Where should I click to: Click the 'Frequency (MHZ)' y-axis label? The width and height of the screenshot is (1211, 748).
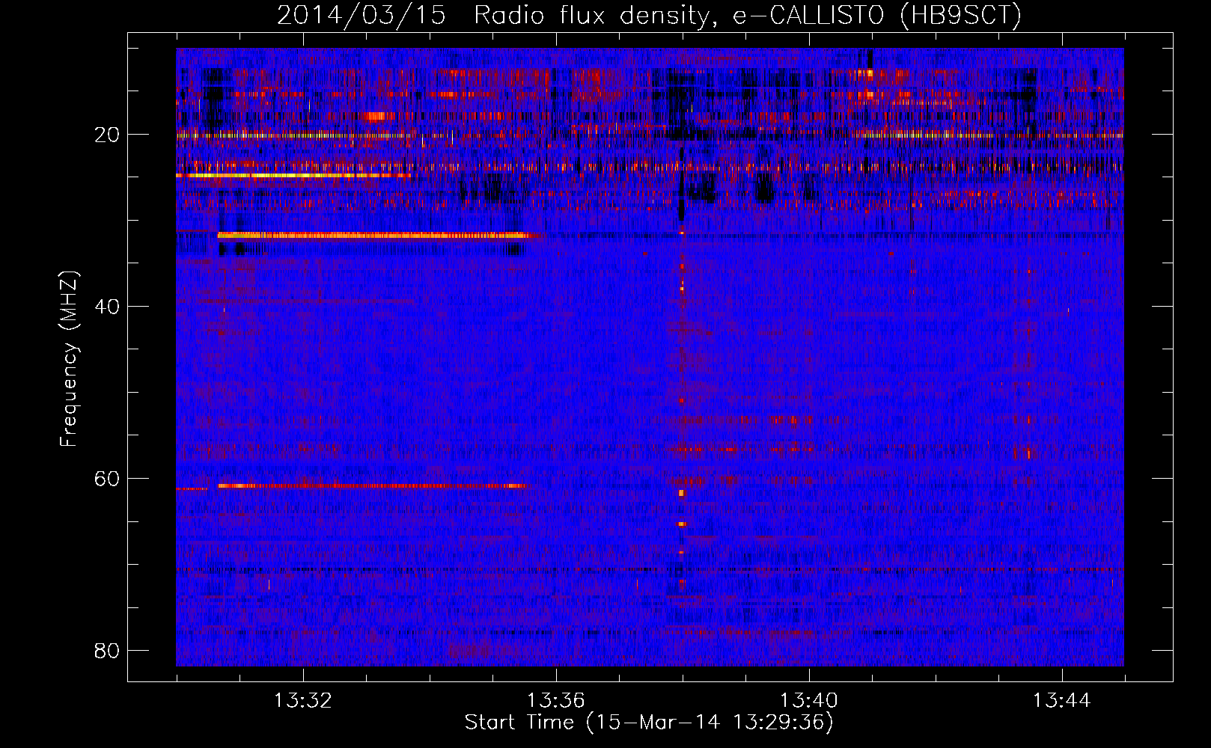(x=69, y=359)
